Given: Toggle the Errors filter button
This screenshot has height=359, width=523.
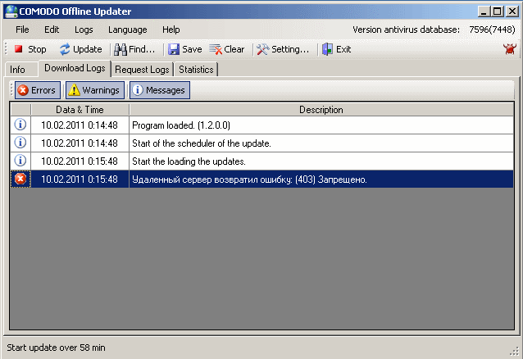Looking at the screenshot, I should click(x=38, y=90).
